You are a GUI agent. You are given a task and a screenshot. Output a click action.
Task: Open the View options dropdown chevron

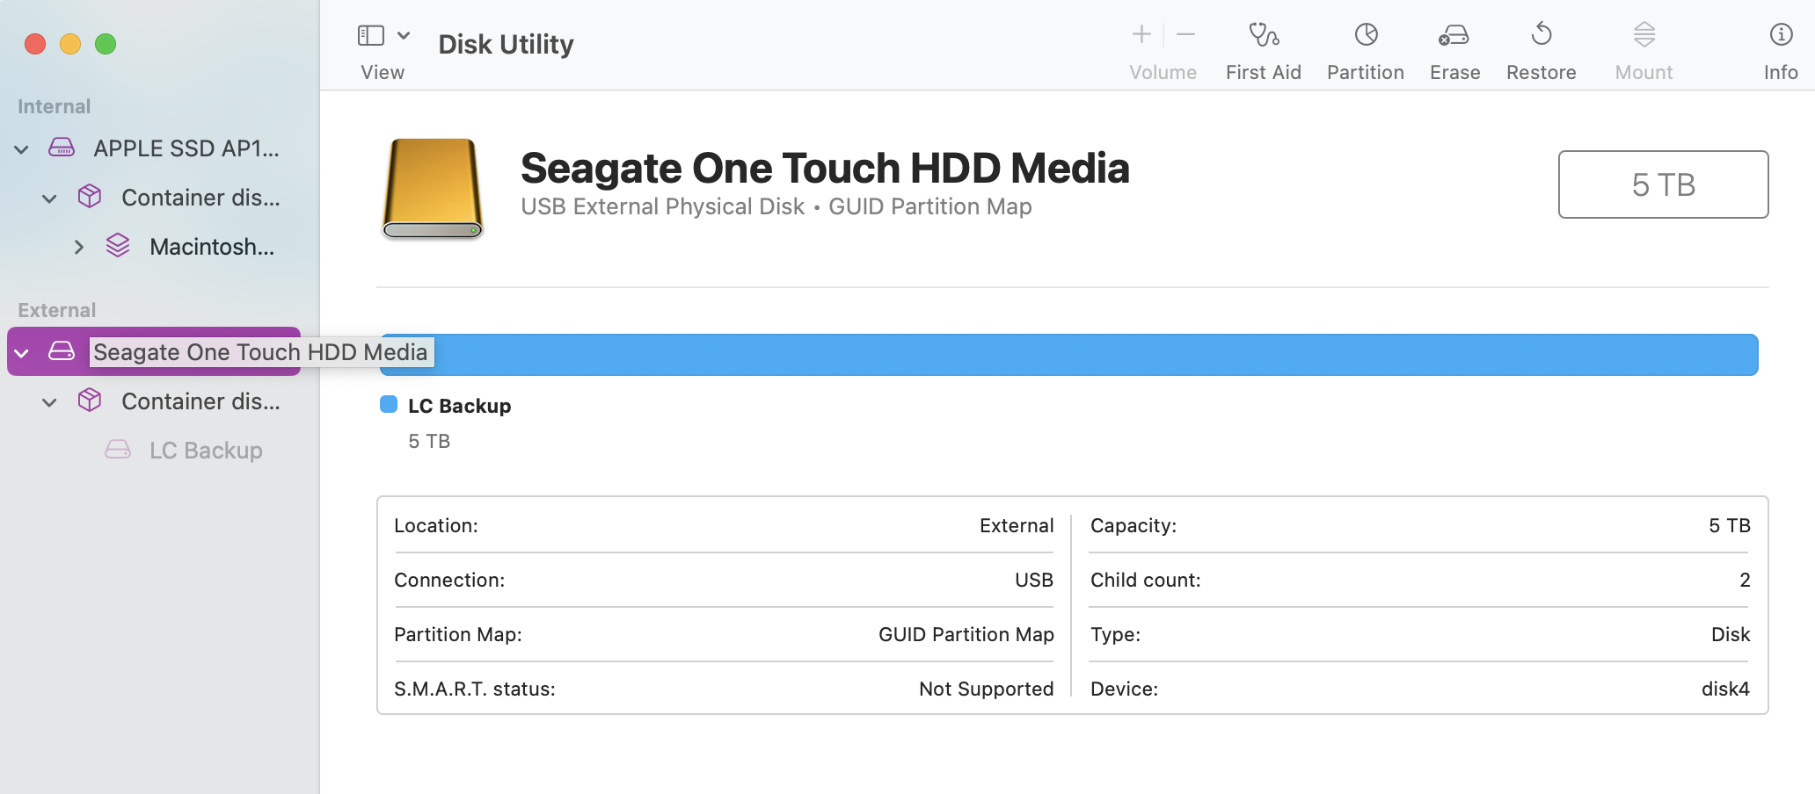(x=404, y=35)
